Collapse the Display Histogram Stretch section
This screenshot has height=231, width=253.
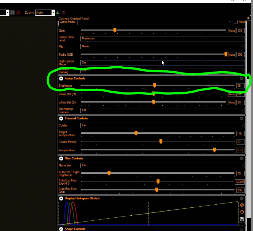tap(61, 199)
